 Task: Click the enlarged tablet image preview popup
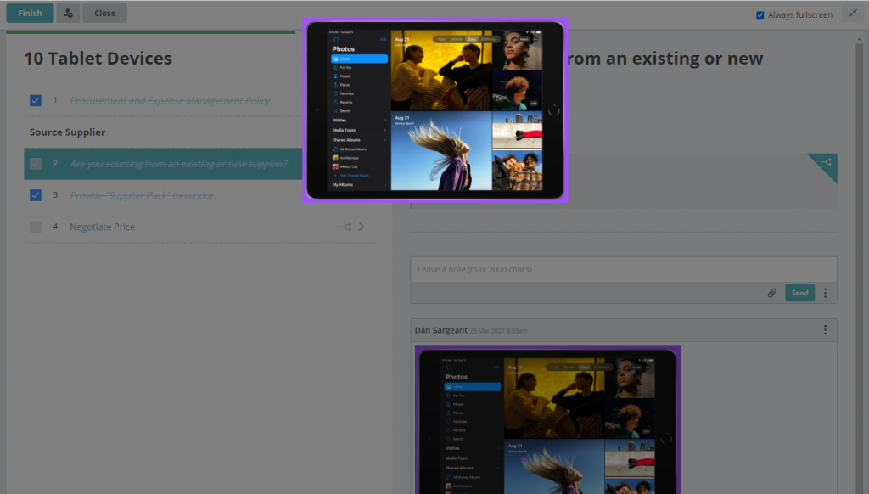[x=435, y=110]
